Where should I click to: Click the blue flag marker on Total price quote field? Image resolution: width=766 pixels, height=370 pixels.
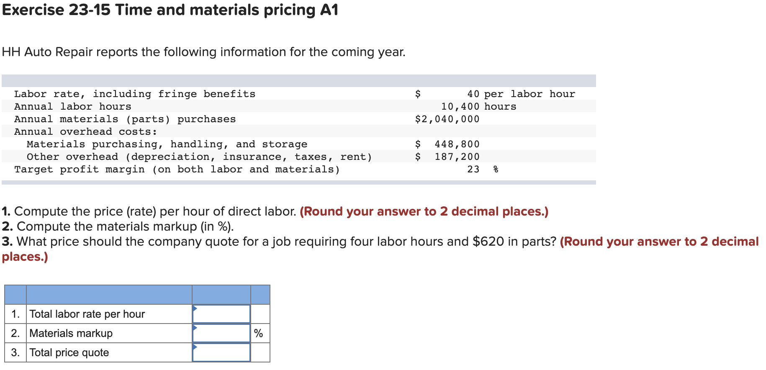(x=195, y=347)
